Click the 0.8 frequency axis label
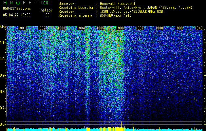 coord(3,92)
